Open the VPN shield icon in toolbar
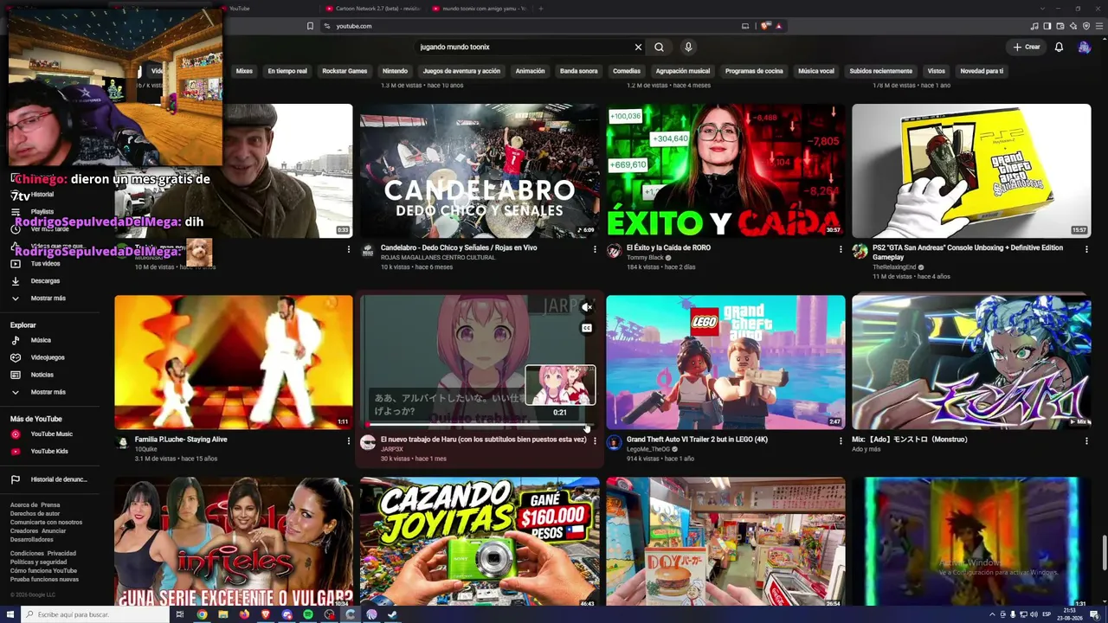1108x623 pixels. (1085, 26)
